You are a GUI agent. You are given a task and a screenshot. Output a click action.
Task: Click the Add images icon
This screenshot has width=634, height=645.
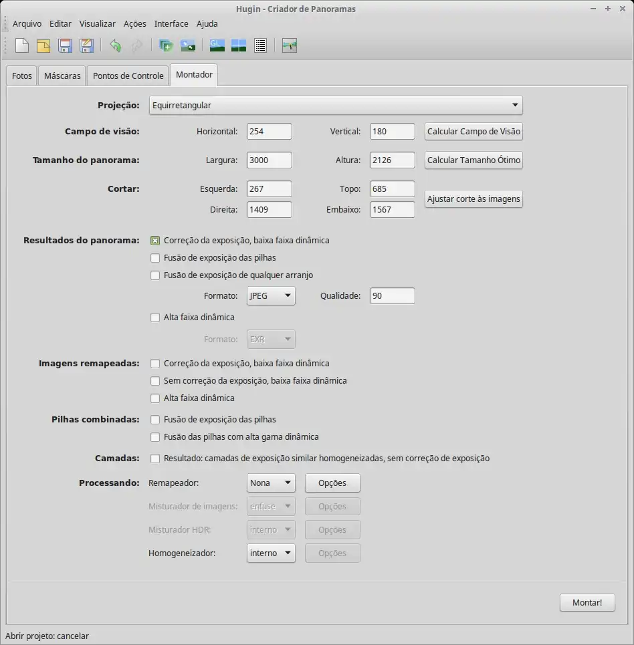coord(167,45)
